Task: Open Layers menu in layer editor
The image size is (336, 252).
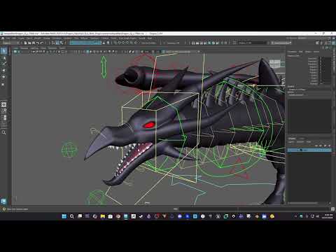Action: point(291,142)
